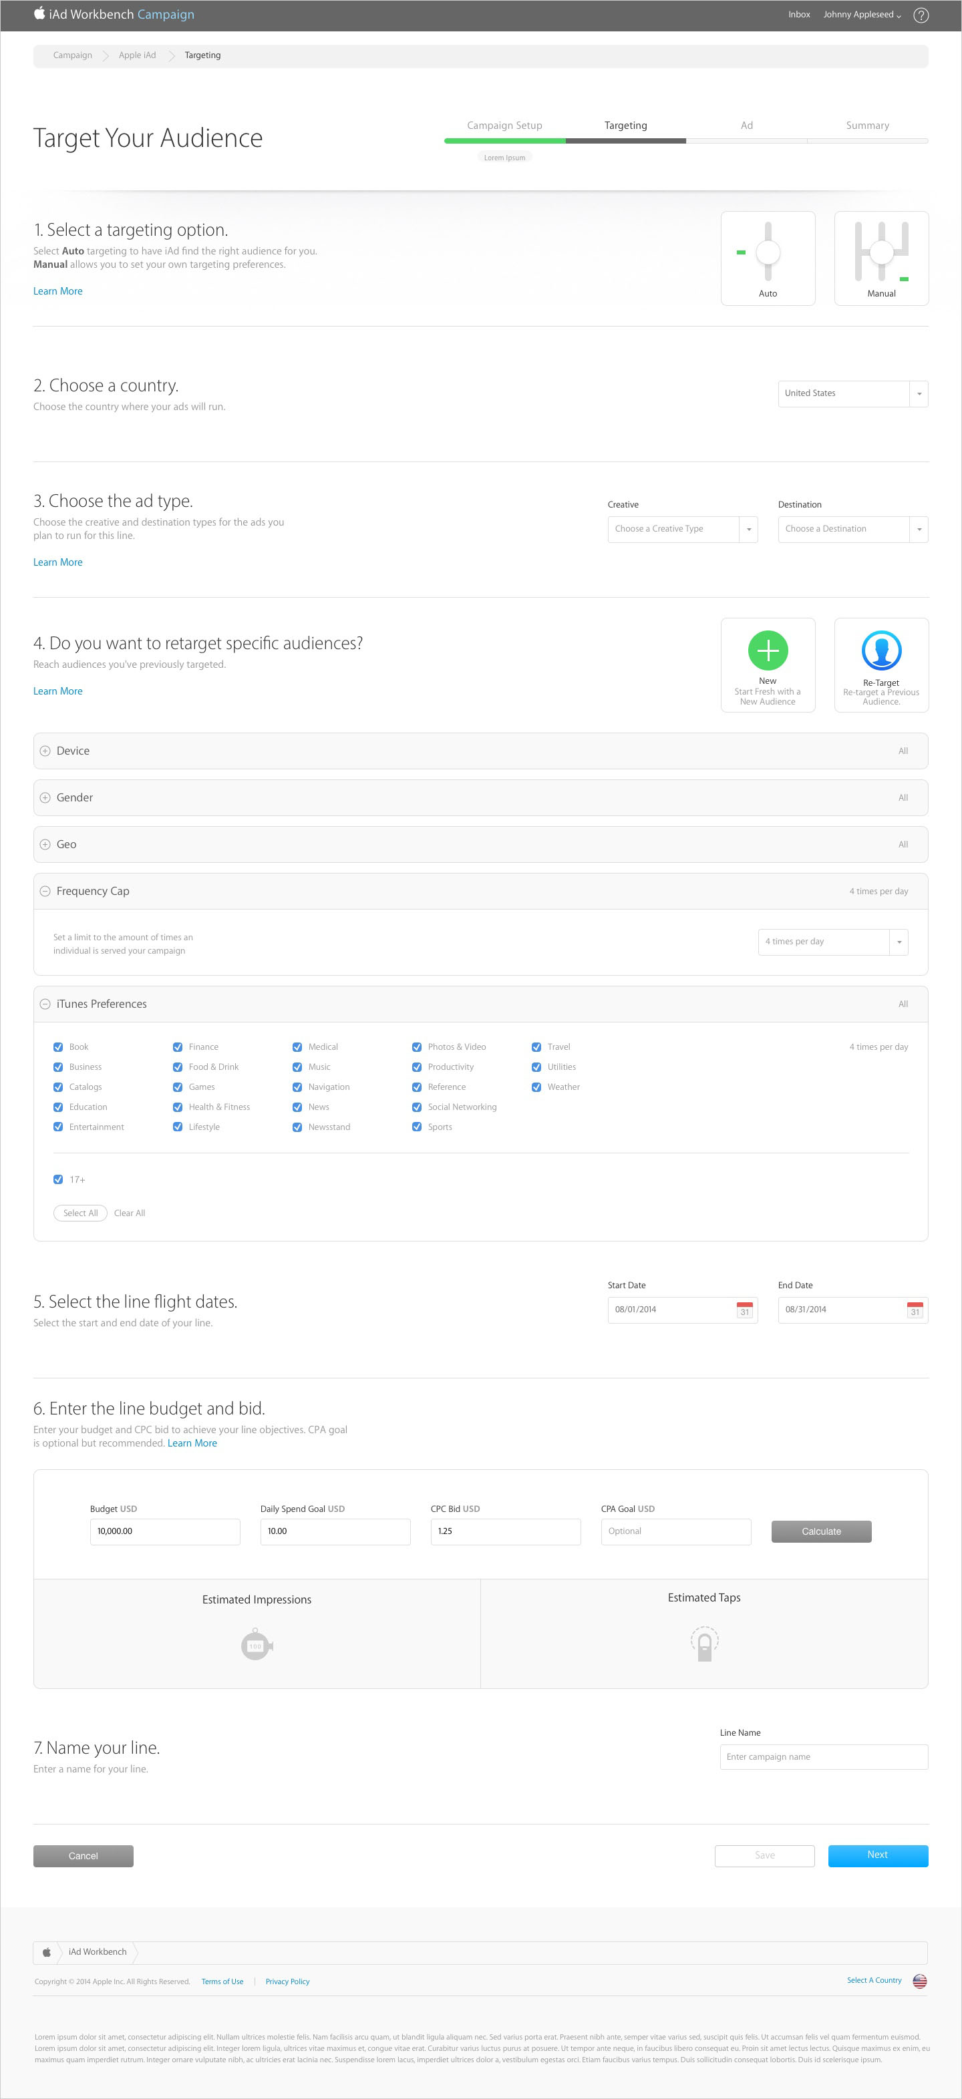Click the blue Next button

877,1855
